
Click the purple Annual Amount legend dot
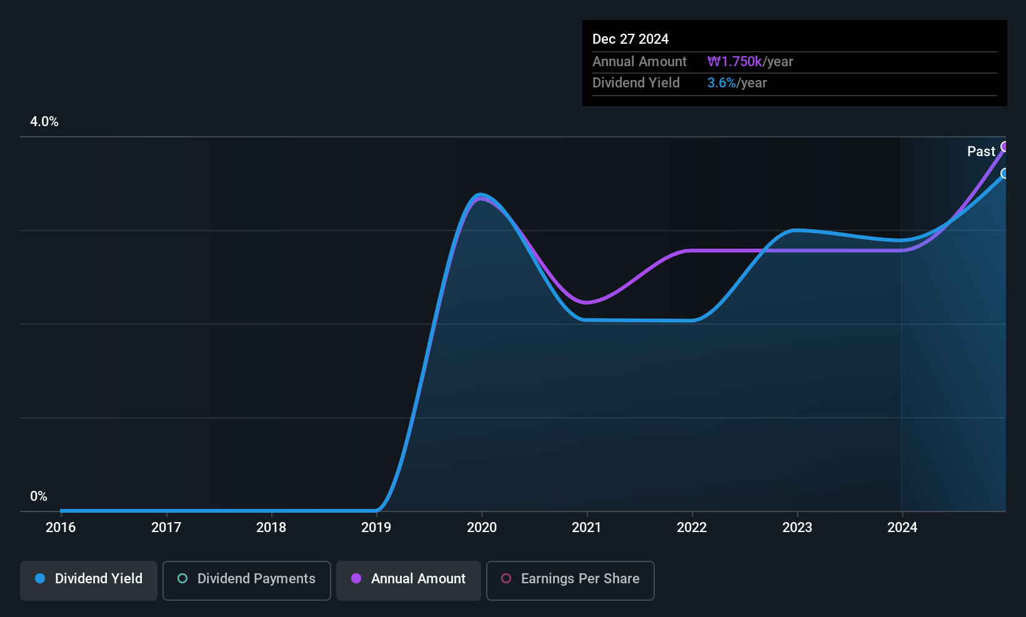click(356, 578)
